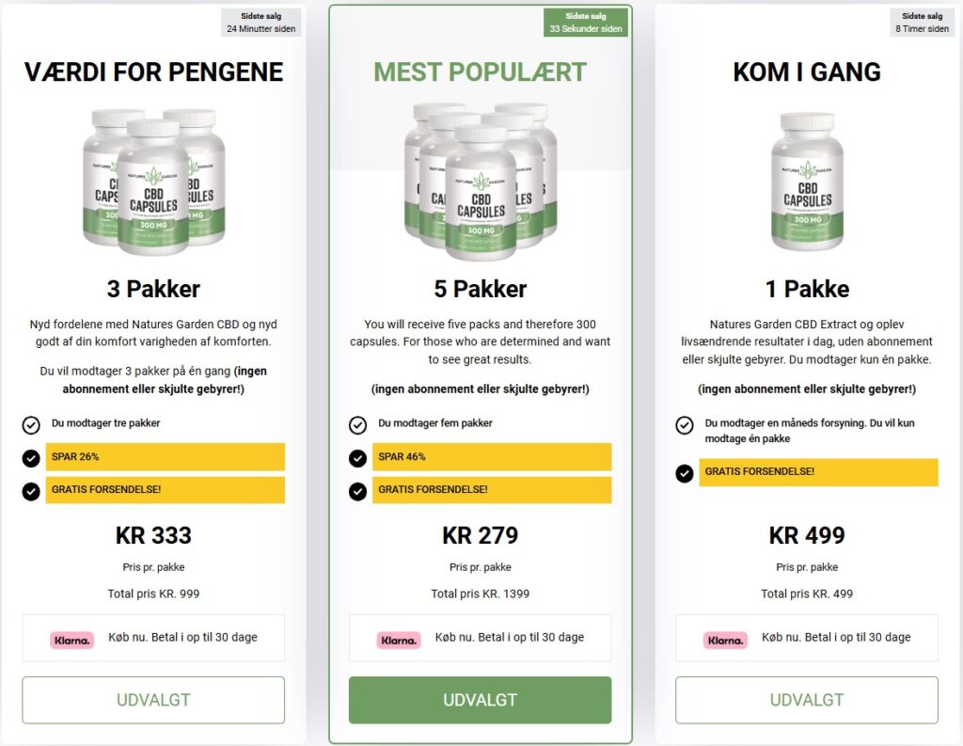Click the checkmark beside 'Du modtager tre pakker'
Viewport: 963px width, 746px height.
[31, 424]
